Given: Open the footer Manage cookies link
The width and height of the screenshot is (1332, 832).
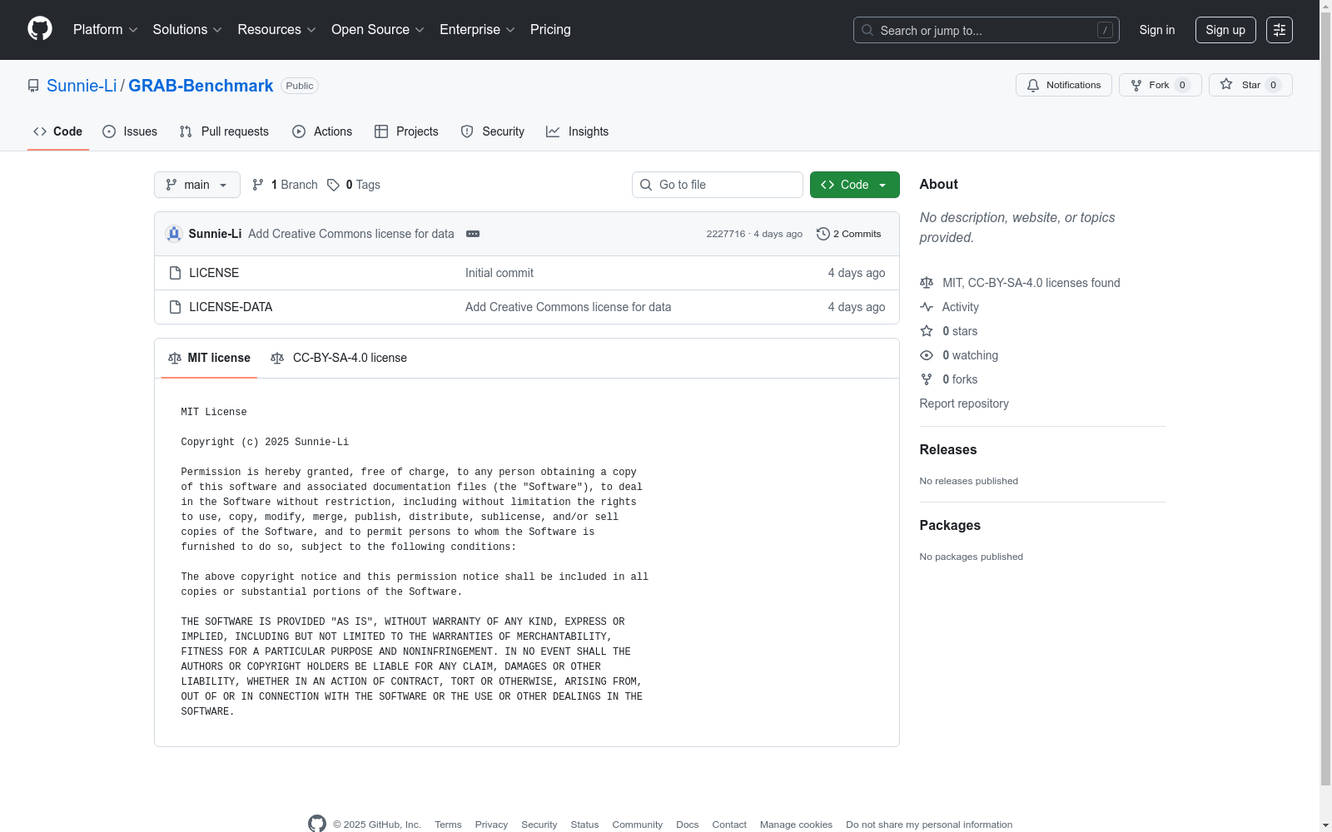Looking at the screenshot, I should click(796, 825).
